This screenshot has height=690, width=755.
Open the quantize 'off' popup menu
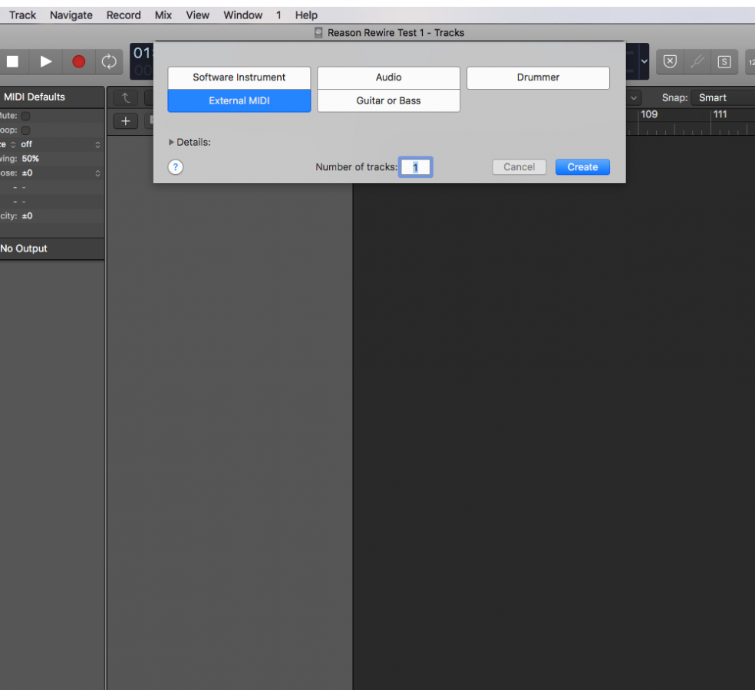61,144
